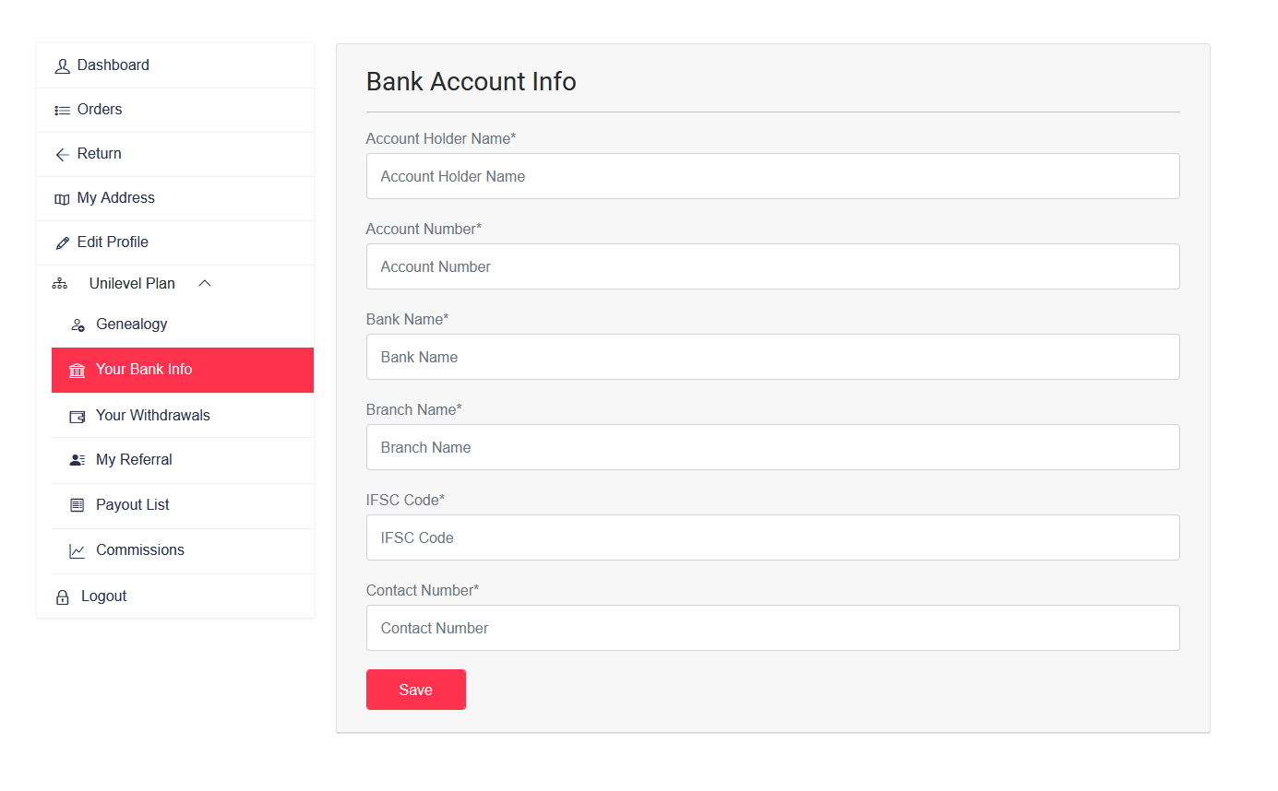Click inside the Account Holder Name field
This screenshot has width=1278, height=791.
(x=773, y=176)
